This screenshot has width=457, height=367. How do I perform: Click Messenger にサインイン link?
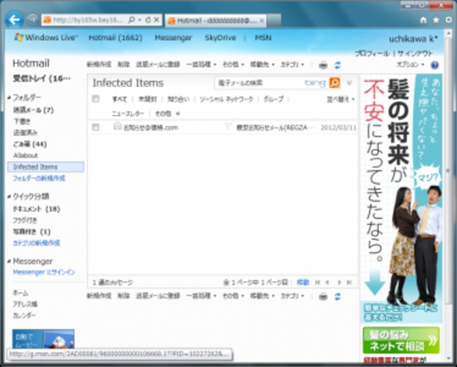44,272
